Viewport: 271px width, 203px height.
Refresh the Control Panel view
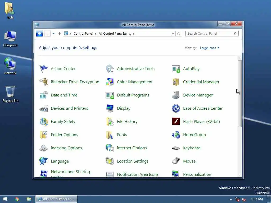pos(179,34)
